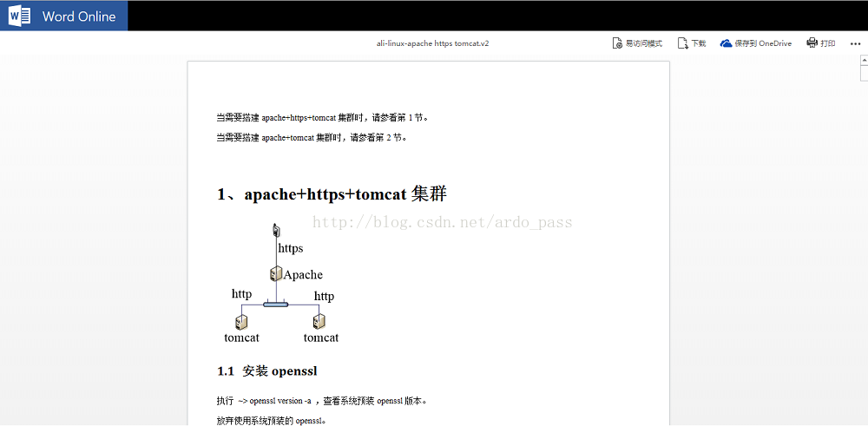The height and width of the screenshot is (426, 868).
Task: Click the left tomcat label
Action: click(241, 338)
